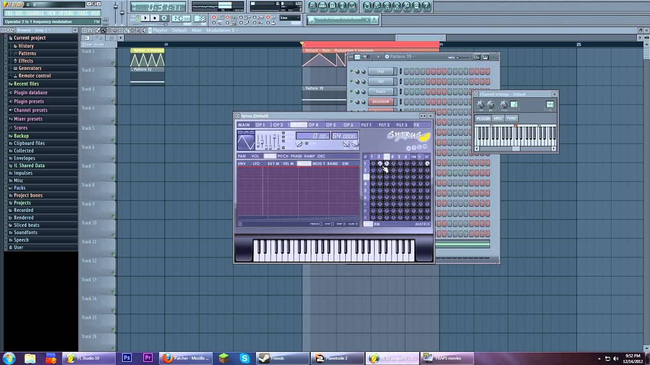Viewport: 650px width, 365px height.
Task: Open the FILE menu
Action: (9, 13)
